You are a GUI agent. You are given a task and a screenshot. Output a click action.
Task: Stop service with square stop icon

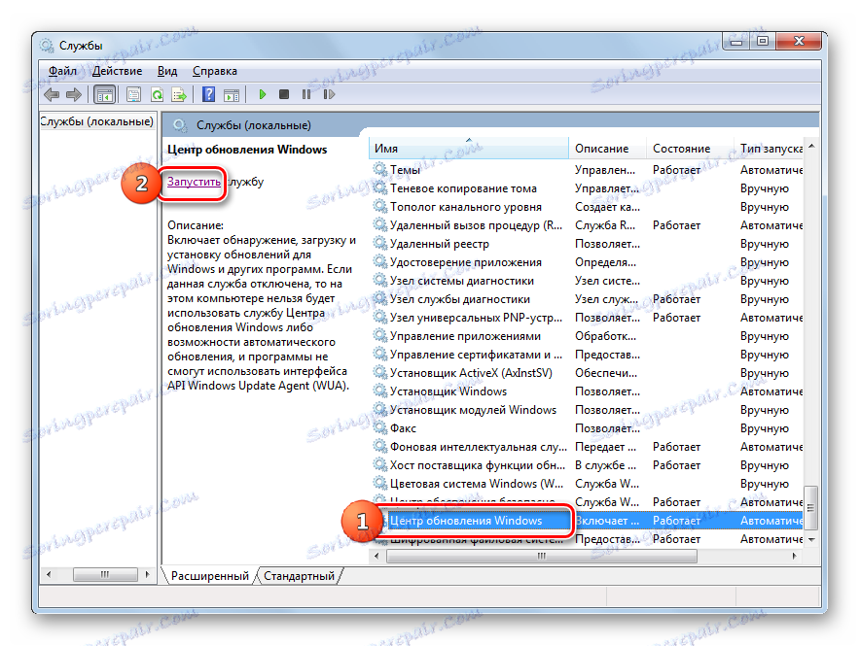283,94
